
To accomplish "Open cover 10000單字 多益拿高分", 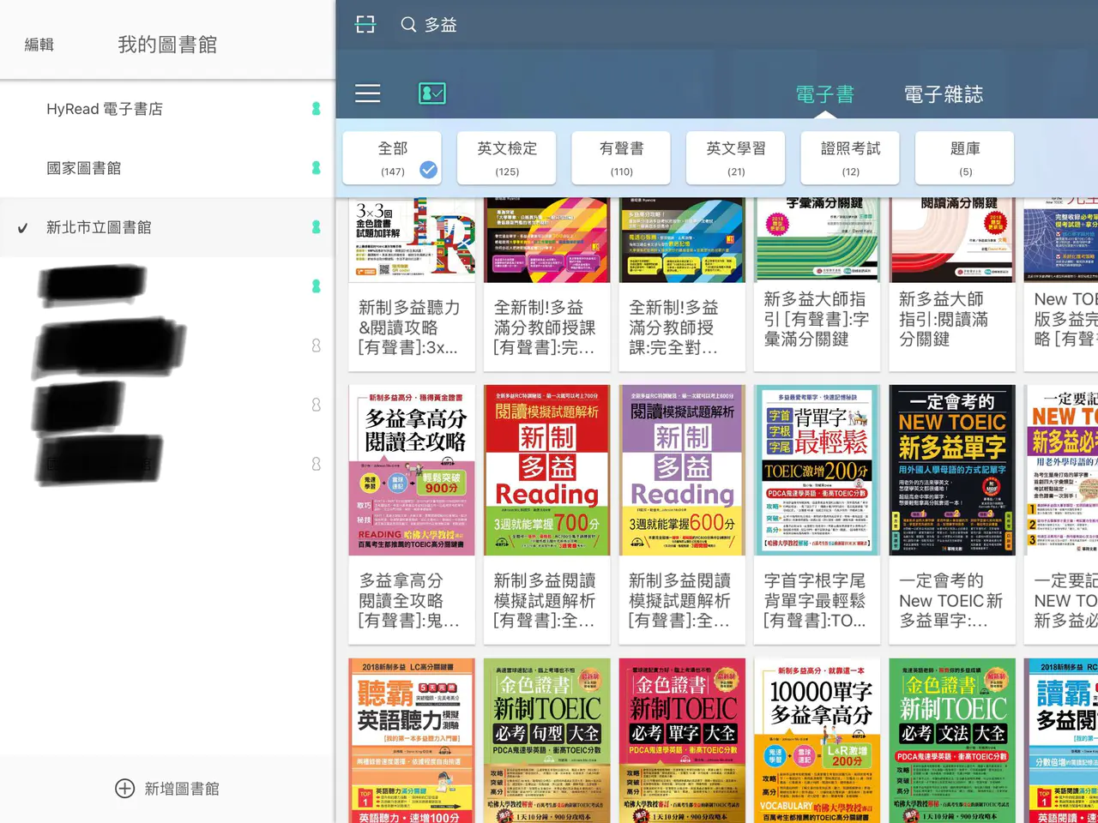I will coord(817,741).
